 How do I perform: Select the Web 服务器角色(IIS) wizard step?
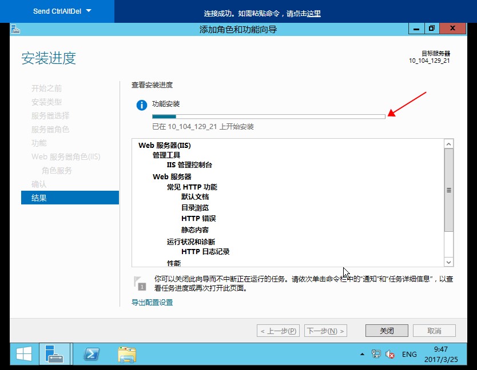click(66, 157)
